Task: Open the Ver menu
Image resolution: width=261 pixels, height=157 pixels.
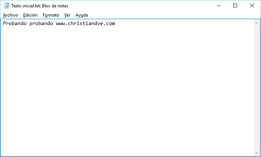Action: pos(67,15)
